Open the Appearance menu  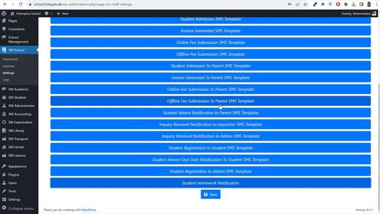19,166
